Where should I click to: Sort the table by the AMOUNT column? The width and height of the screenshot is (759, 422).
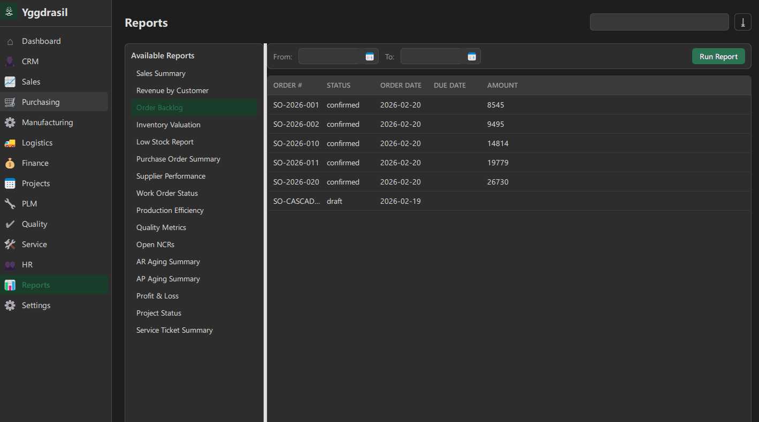pyautogui.click(x=502, y=85)
